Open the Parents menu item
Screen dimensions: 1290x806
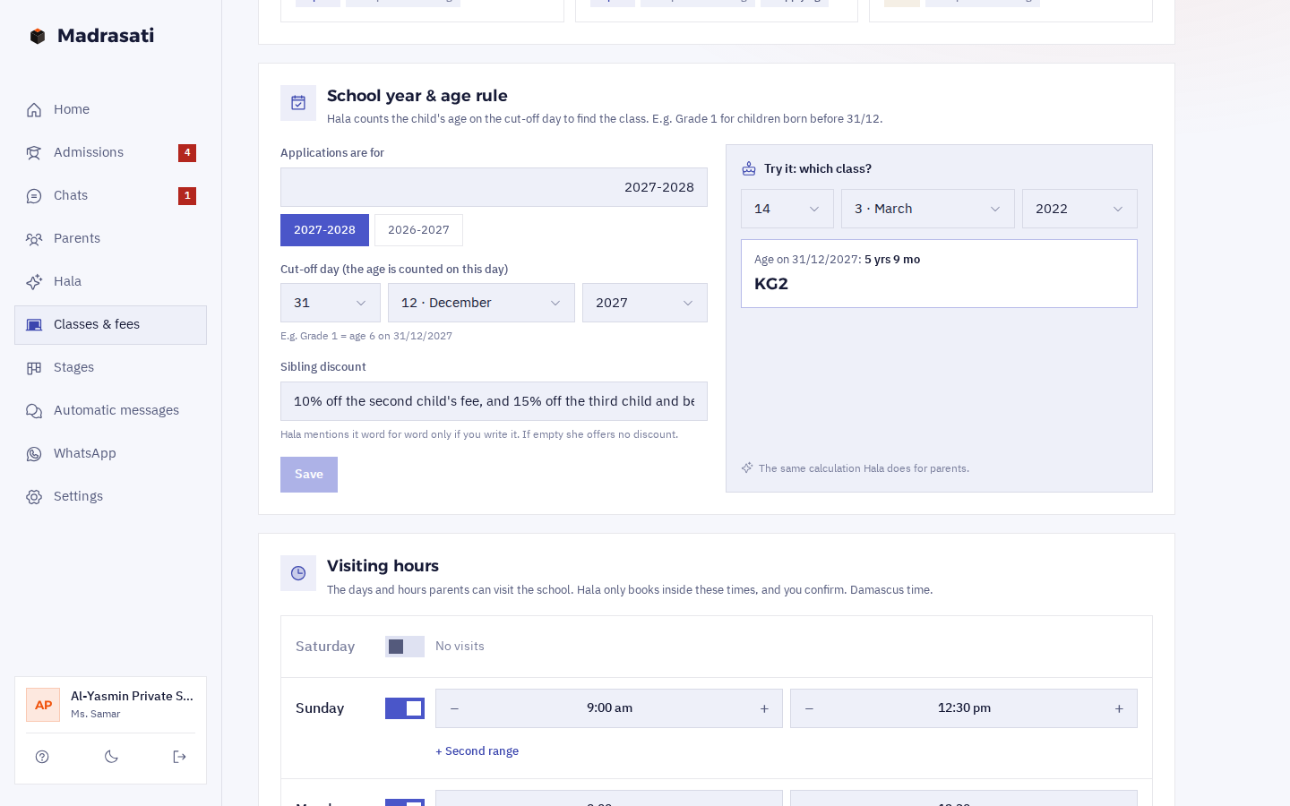click(x=111, y=239)
